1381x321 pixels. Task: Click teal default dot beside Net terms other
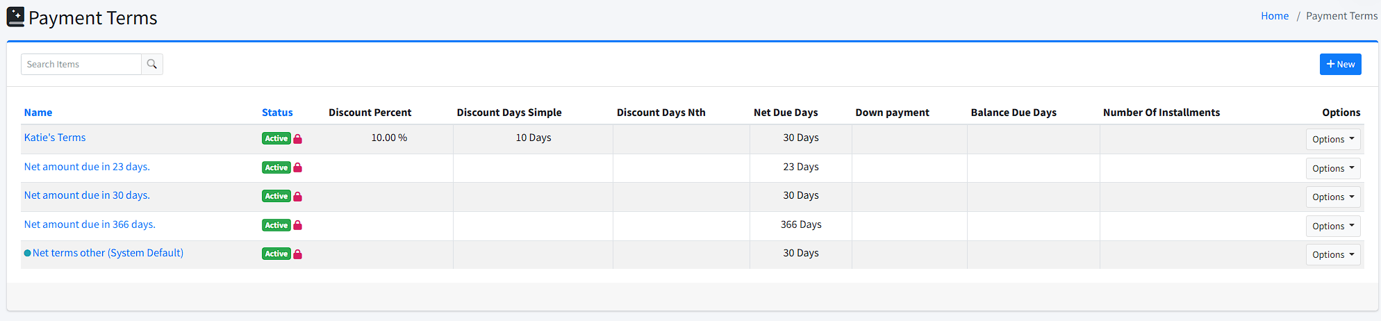(28, 253)
